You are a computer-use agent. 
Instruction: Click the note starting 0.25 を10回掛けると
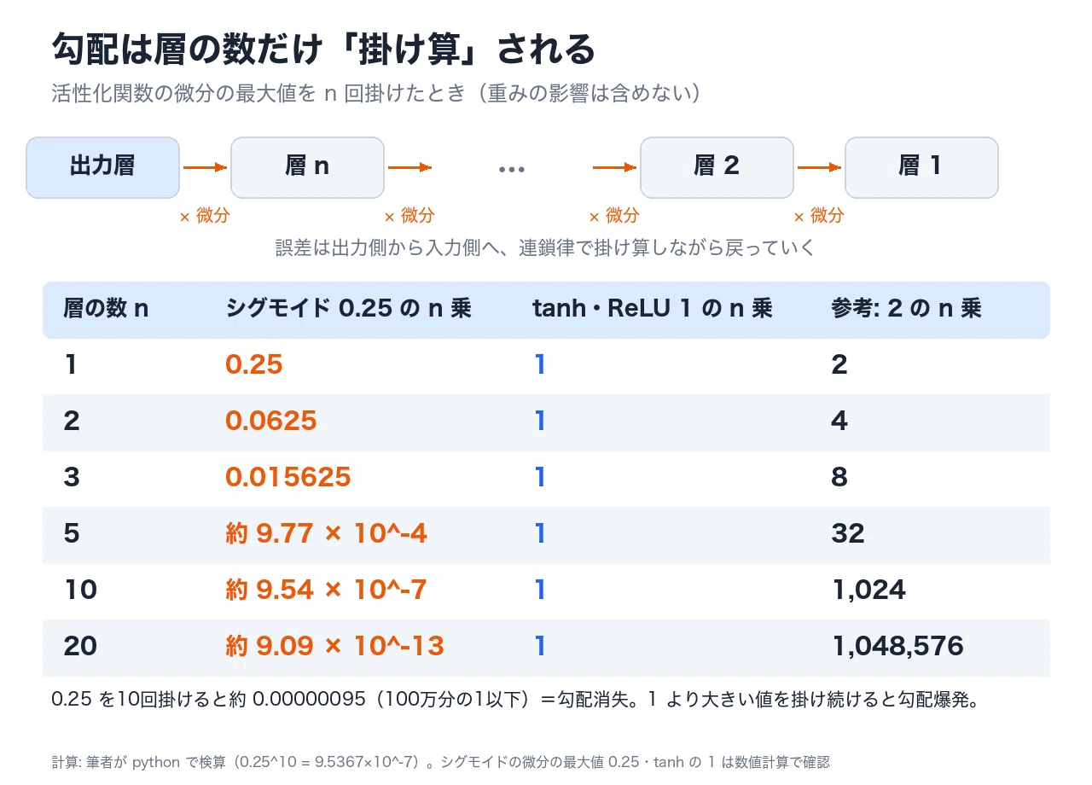pos(514,701)
